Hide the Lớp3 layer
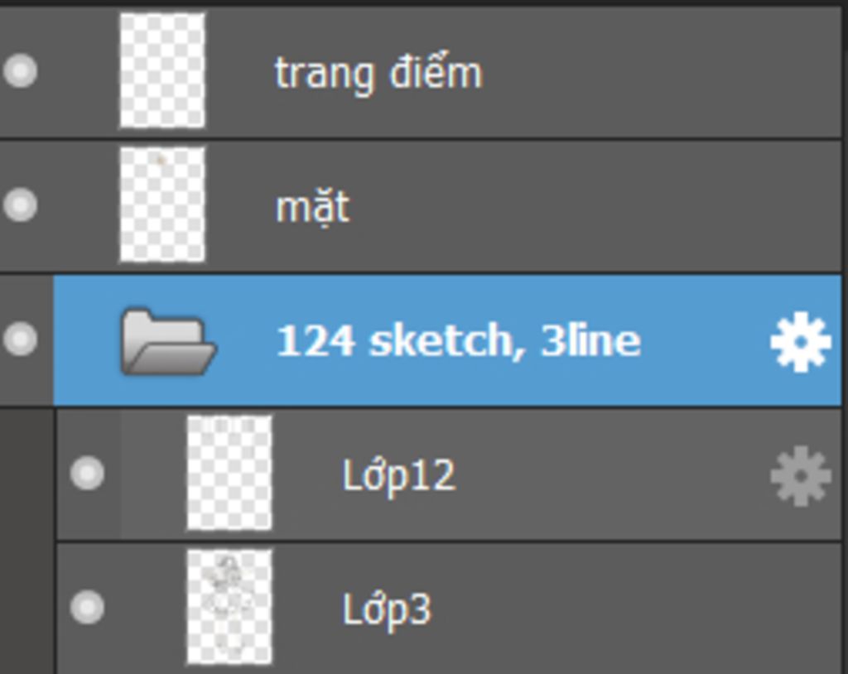 [87, 607]
